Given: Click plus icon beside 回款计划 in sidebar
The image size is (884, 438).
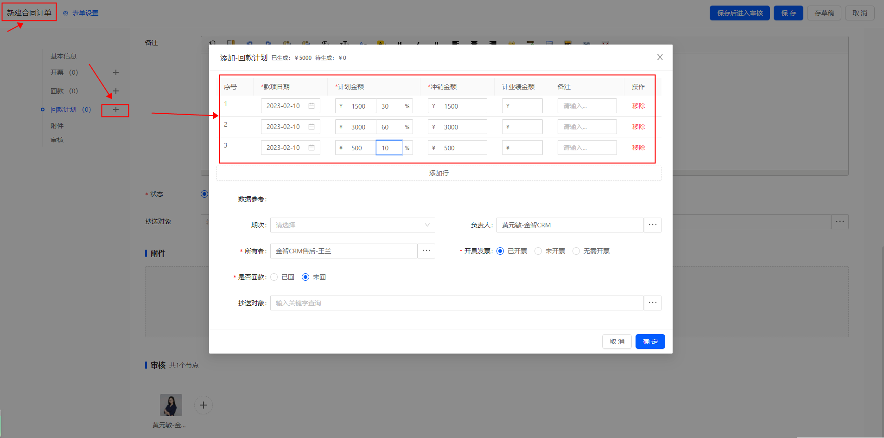Looking at the screenshot, I should [x=116, y=109].
